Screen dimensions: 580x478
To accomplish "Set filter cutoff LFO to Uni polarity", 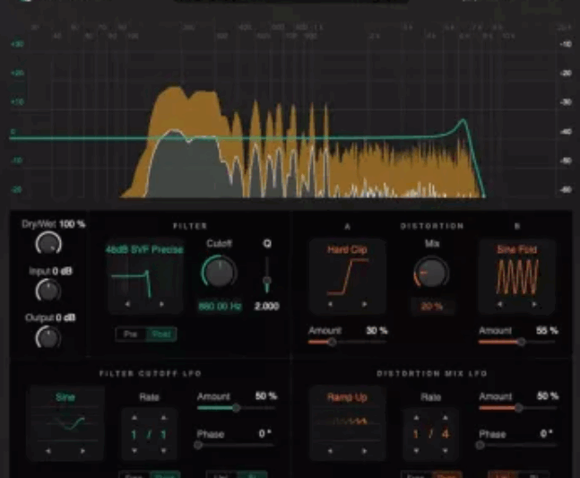I will [221, 475].
